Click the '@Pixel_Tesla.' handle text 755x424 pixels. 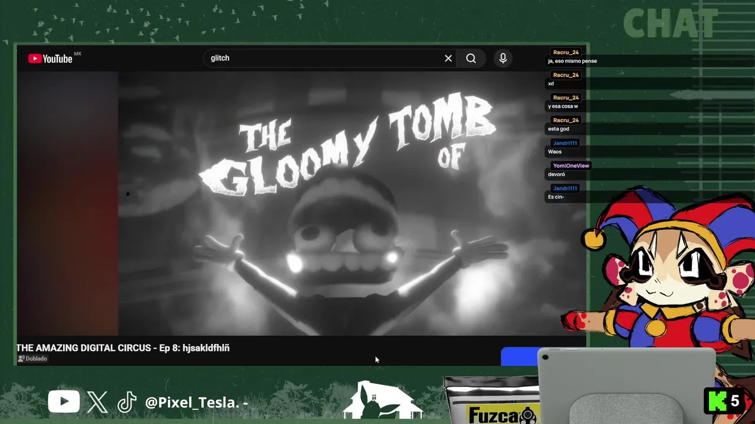click(x=192, y=403)
